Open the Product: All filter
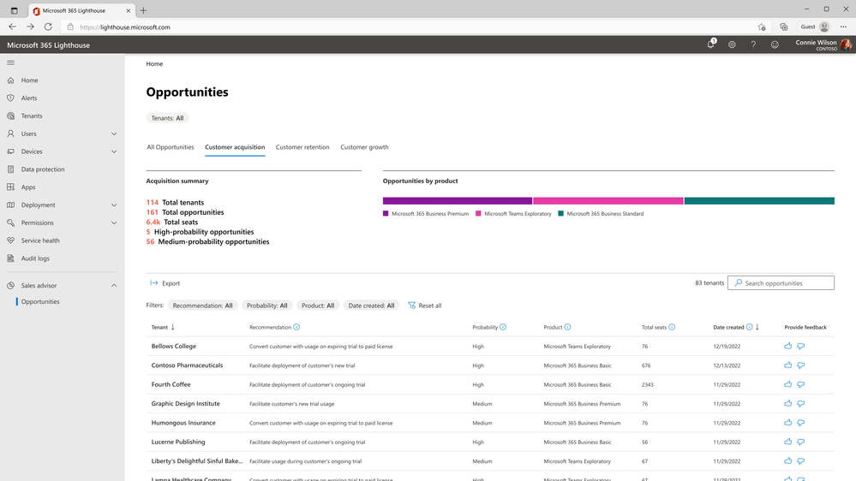The width and height of the screenshot is (856, 481). tap(318, 306)
